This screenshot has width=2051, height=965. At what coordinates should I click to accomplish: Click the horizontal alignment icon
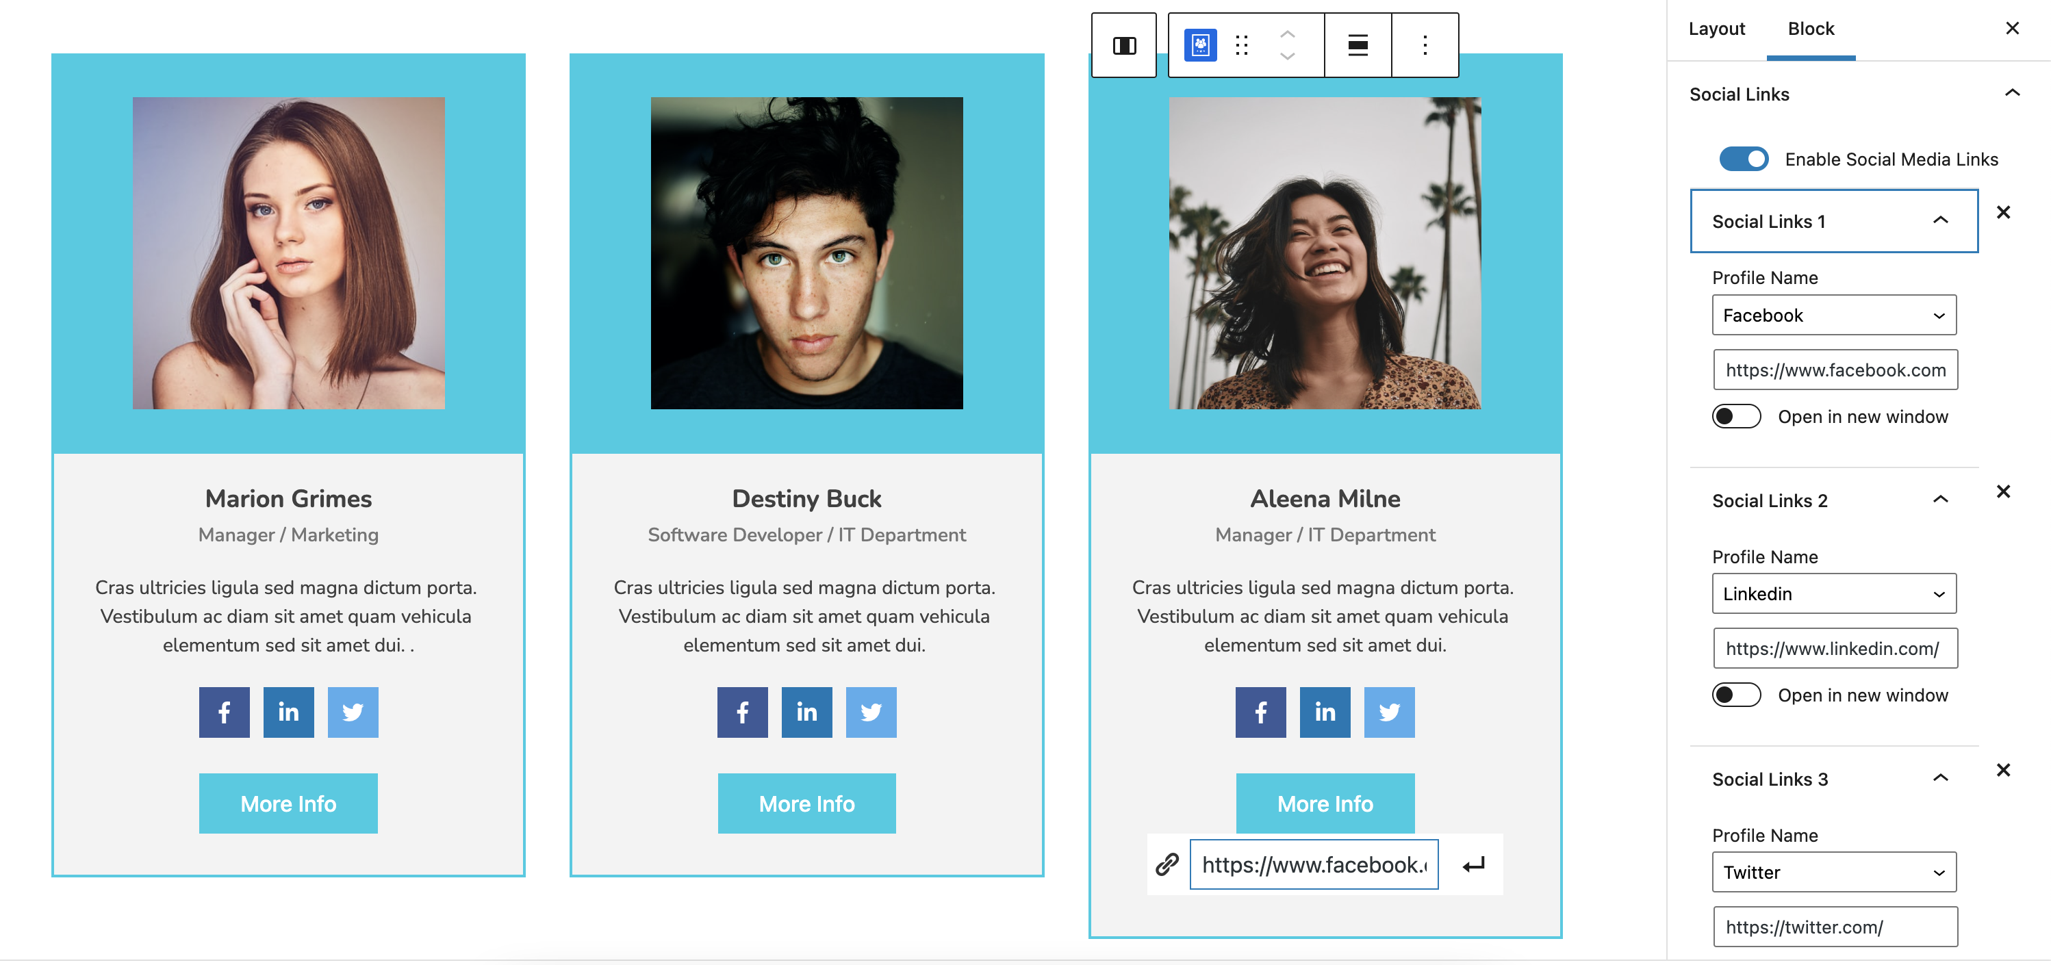[1358, 44]
